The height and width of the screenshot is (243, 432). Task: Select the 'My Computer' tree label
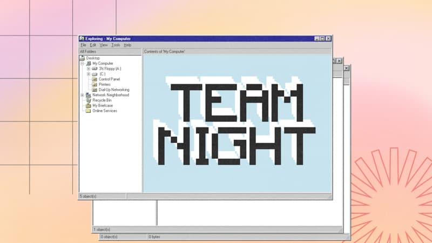click(x=103, y=63)
